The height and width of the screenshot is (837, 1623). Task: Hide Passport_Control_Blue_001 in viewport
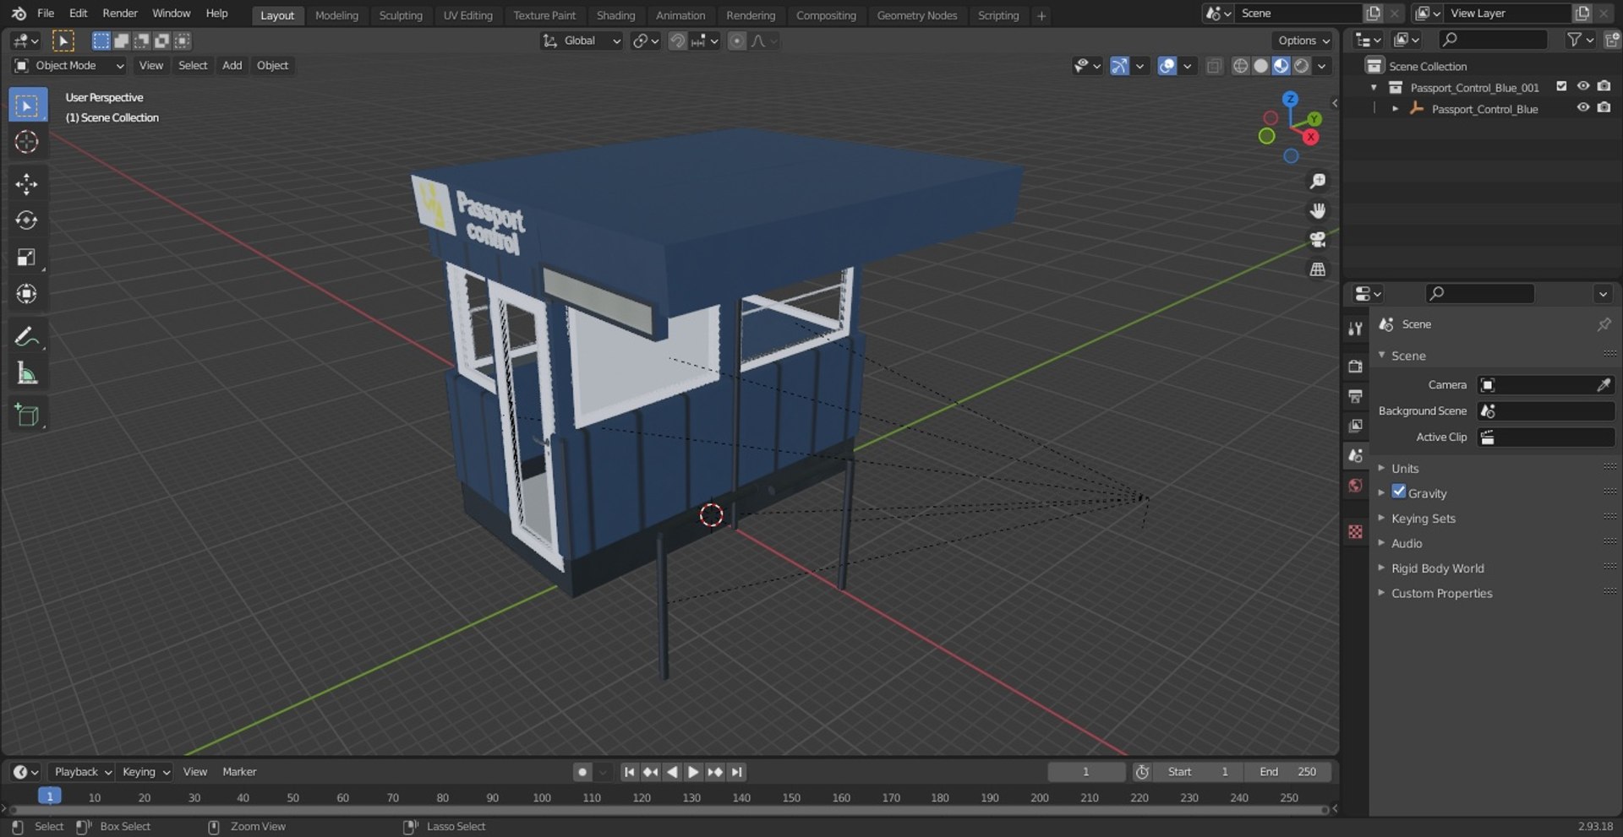(1582, 86)
